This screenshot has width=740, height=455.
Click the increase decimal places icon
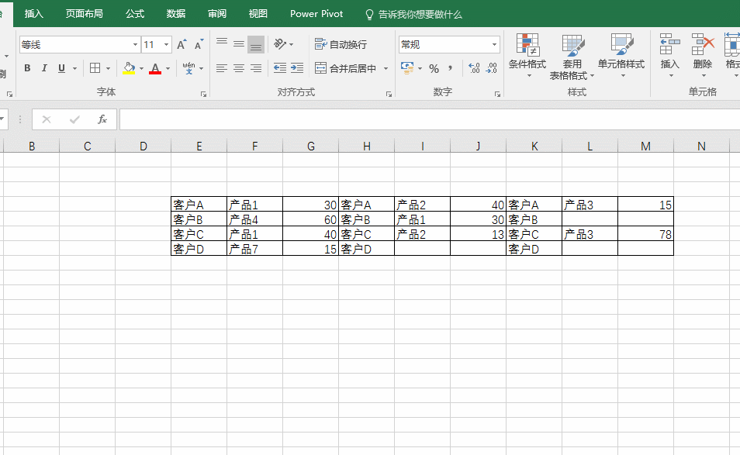(474, 68)
